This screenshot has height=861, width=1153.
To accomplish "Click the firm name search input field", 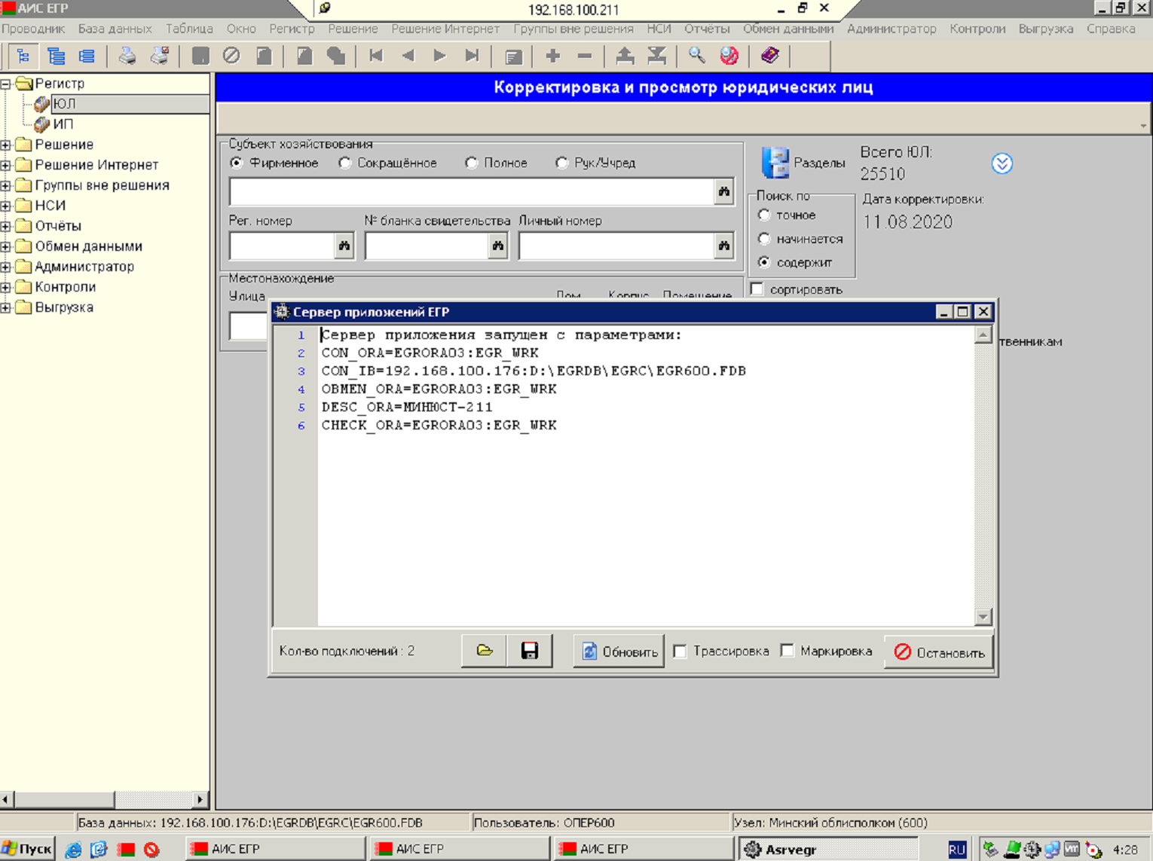I will click(x=472, y=192).
